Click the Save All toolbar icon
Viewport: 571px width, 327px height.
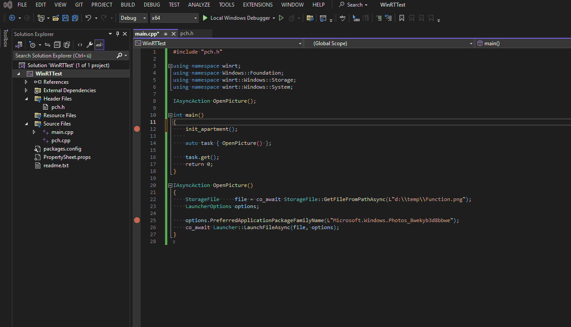[x=75, y=18]
